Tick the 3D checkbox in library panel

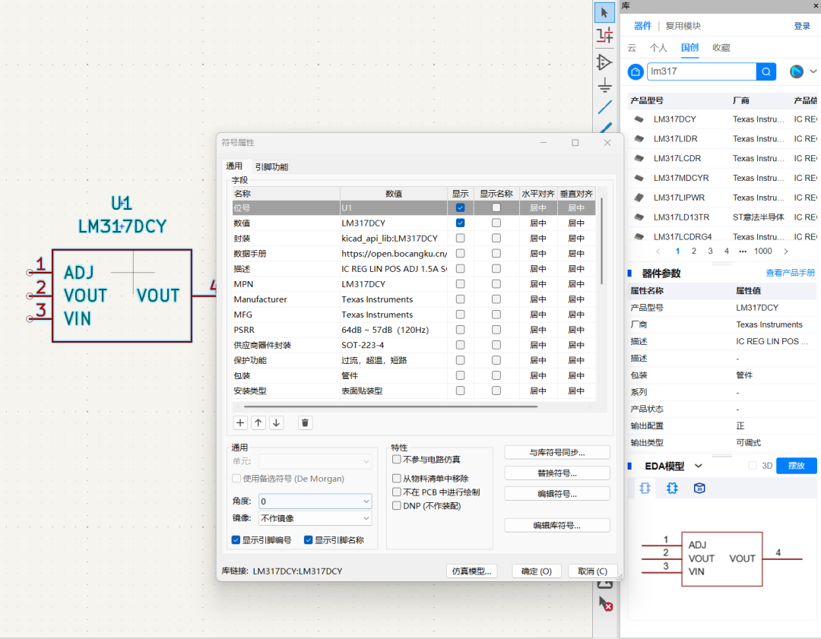click(x=753, y=466)
